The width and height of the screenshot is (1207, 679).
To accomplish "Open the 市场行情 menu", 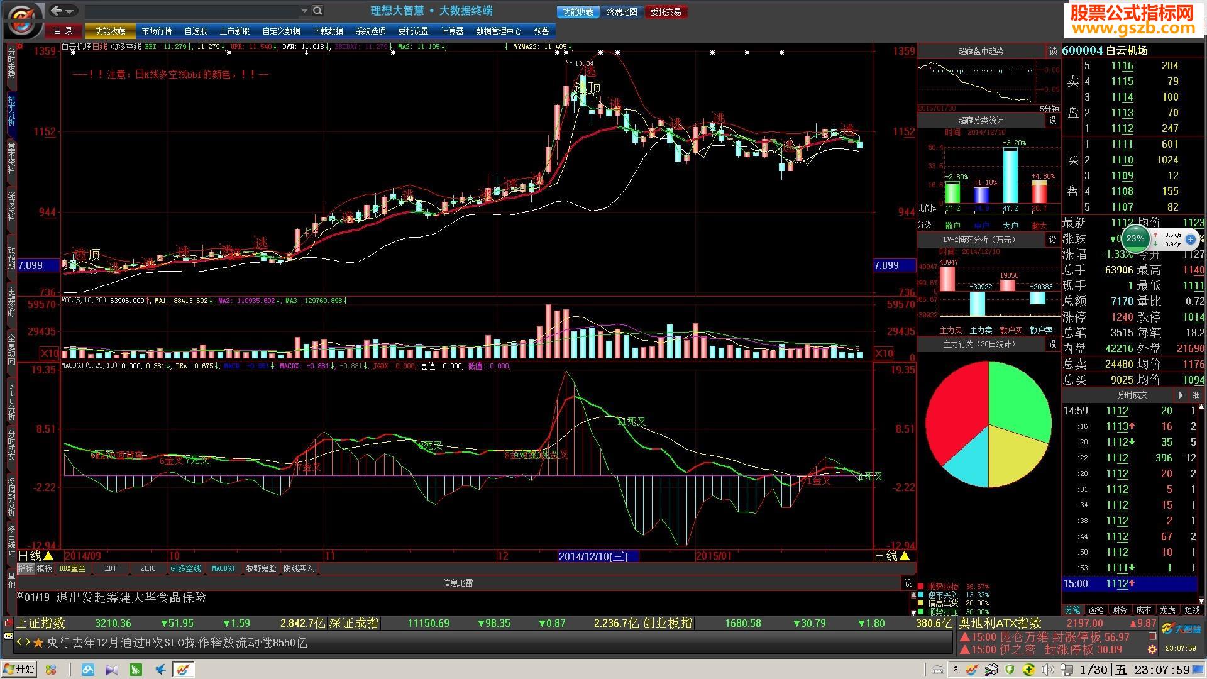I will pyautogui.click(x=156, y=31).
